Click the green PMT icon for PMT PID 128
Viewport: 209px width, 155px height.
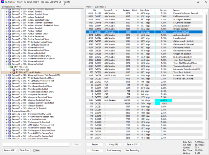[12, 67]
